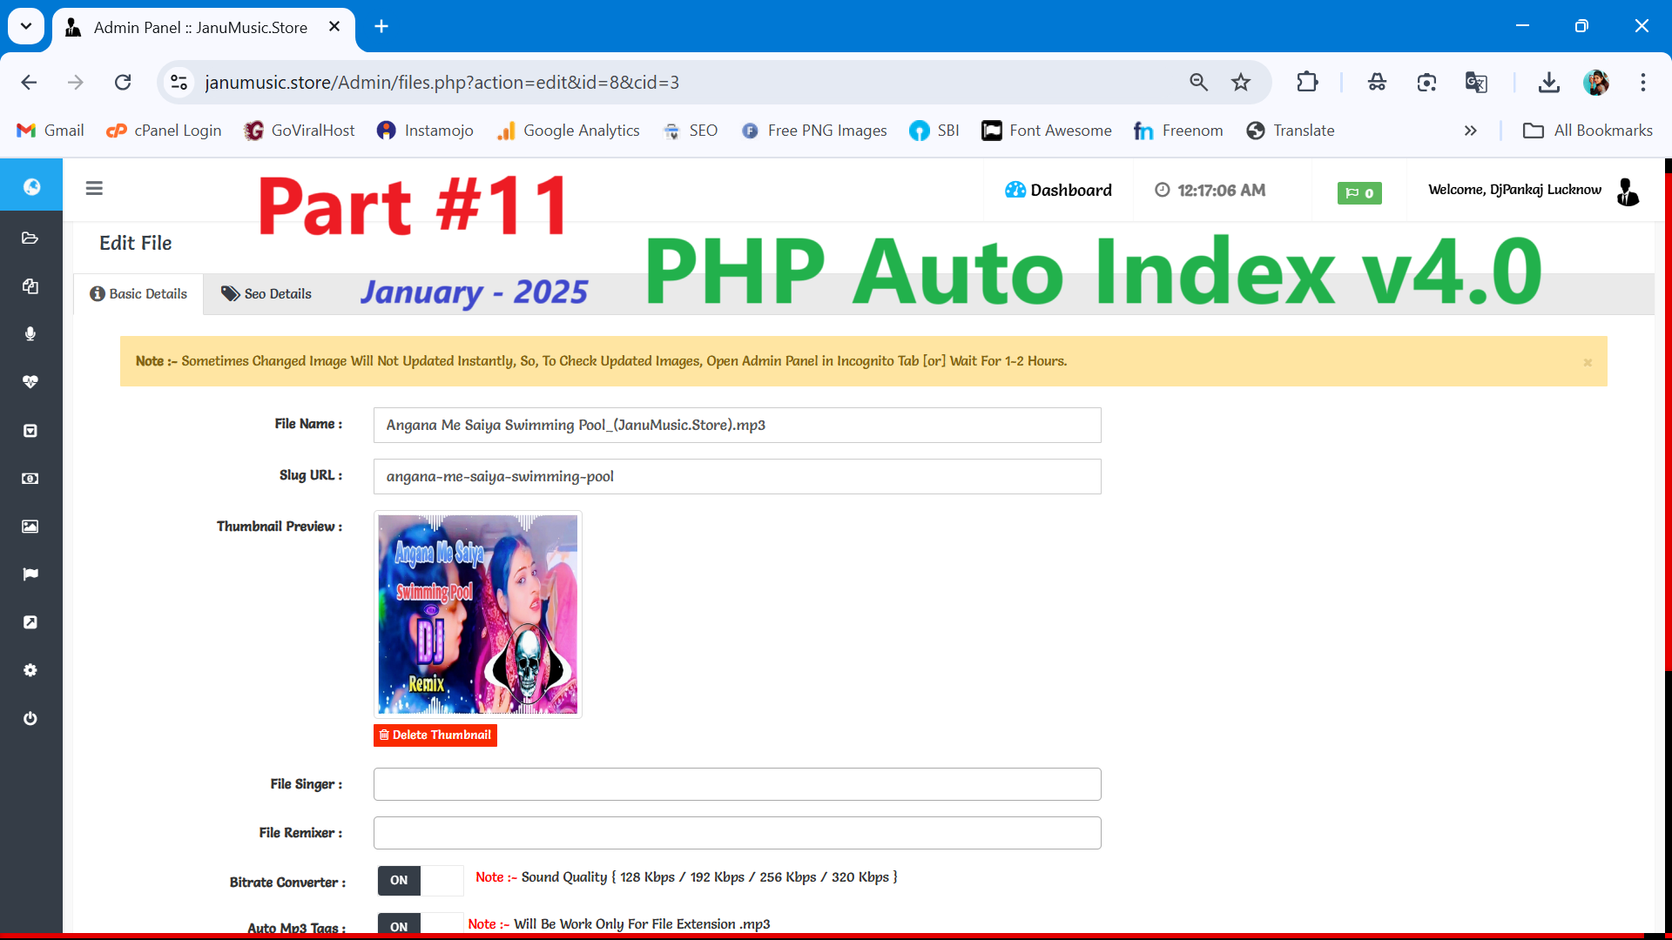Click the Dashboard icon in header
Image resolution: width=1672 pixels, height=940 pixels.
(x=1013, y=191)
